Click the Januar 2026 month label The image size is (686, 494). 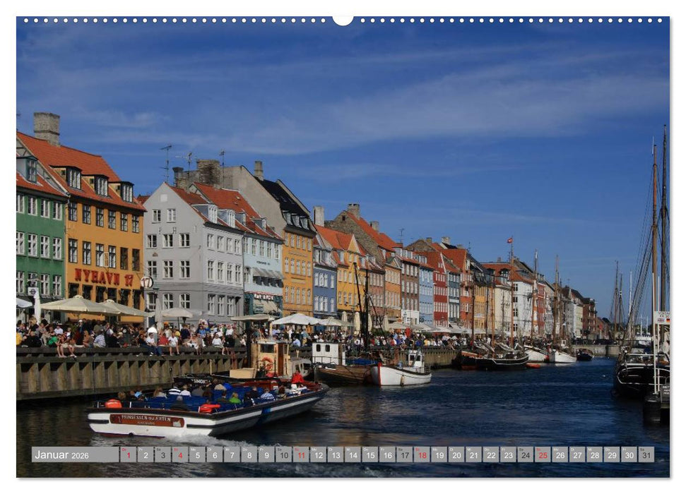53,454
